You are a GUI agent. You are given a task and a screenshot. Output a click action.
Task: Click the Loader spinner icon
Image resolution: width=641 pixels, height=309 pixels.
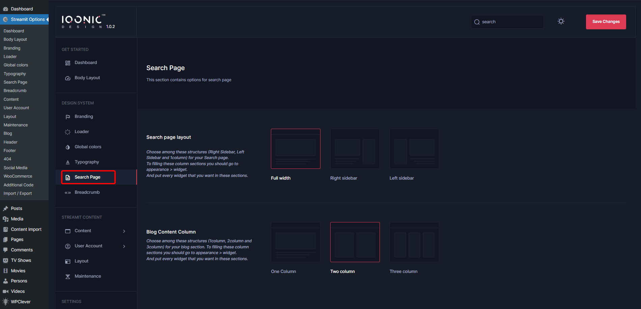coord(67,132)
